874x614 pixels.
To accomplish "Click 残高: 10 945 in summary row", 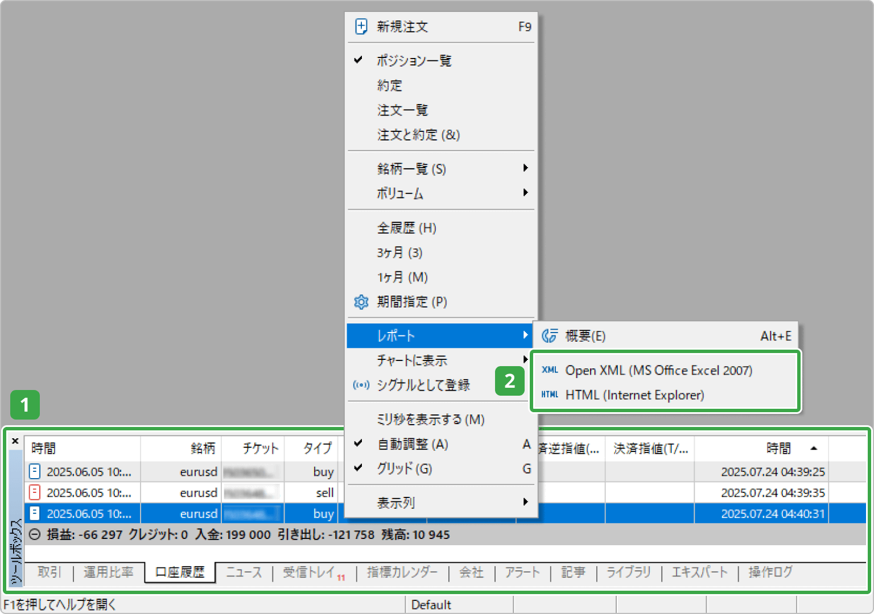I will click(x=415, y=535).
